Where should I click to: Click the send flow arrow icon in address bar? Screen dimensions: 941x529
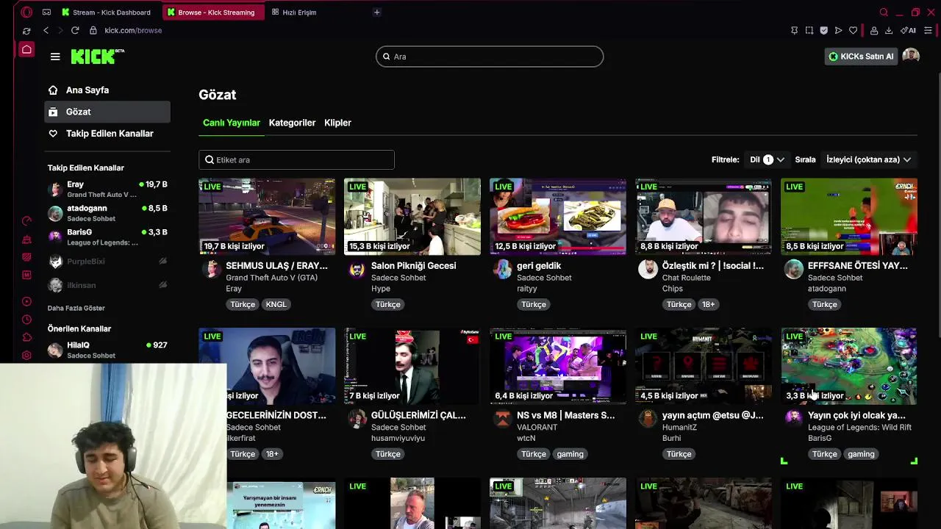pyautogui.click(x=838, y=30)
